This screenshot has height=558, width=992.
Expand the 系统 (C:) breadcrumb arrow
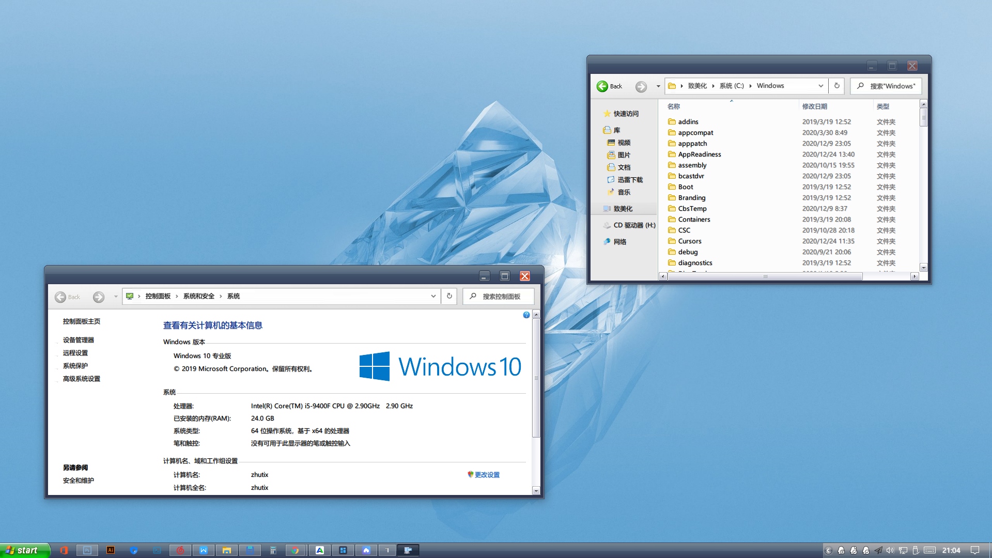(750, 86)
